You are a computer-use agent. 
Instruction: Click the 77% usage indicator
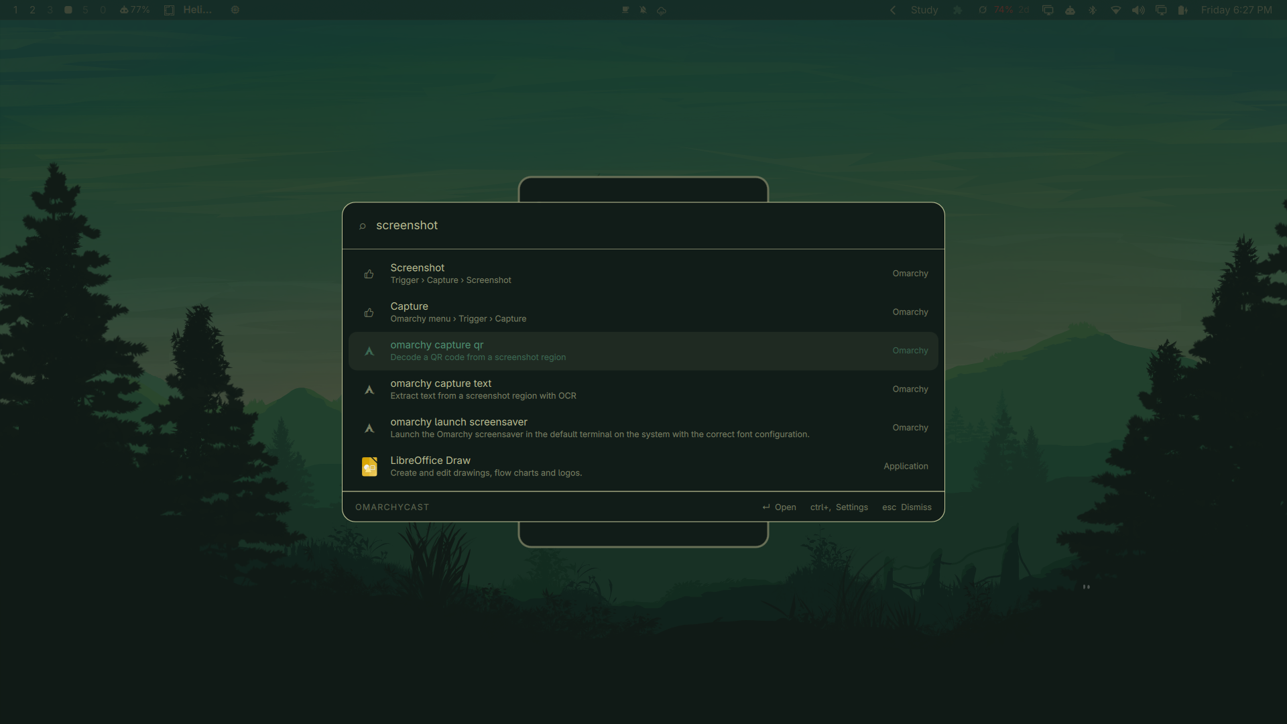(x=134, y=10)
